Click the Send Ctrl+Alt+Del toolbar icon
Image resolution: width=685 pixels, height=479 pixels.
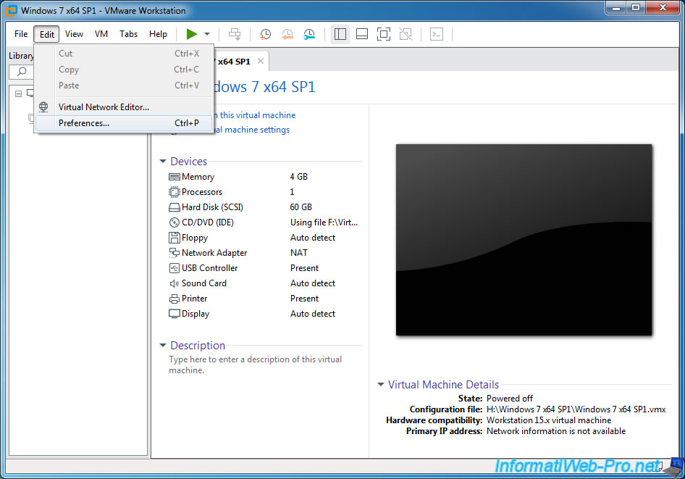click(x=235, y=34)
